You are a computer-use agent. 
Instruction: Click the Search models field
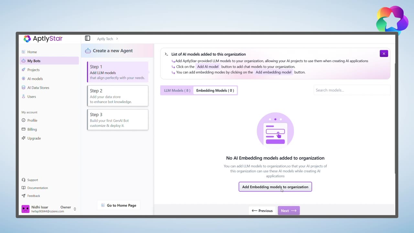coord(352,90)
